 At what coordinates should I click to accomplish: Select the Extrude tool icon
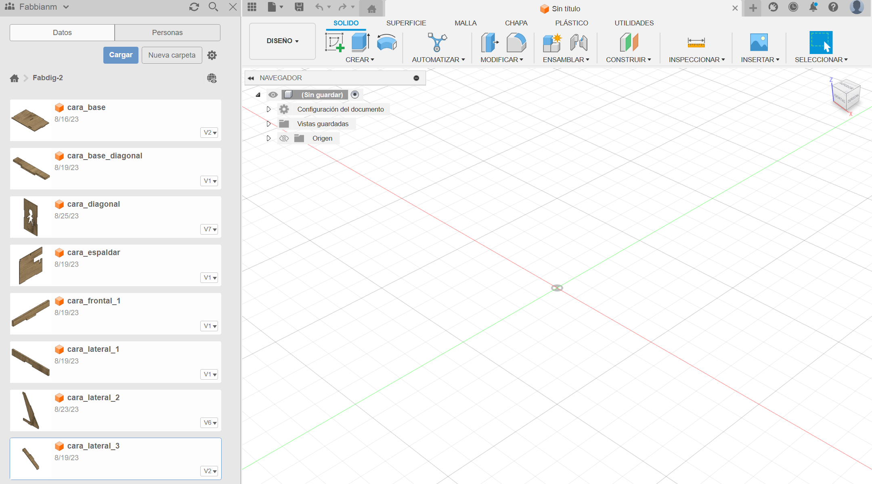click(360, 42)
